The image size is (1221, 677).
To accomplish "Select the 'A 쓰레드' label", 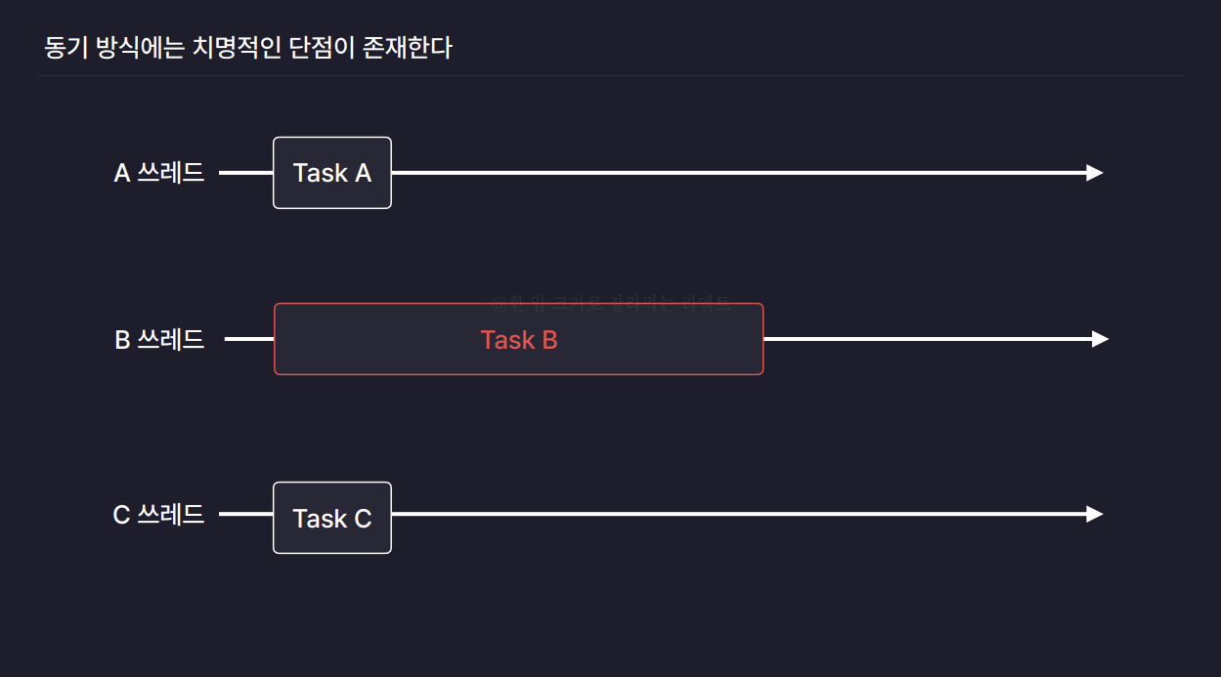I will click(x=159, y=173).
